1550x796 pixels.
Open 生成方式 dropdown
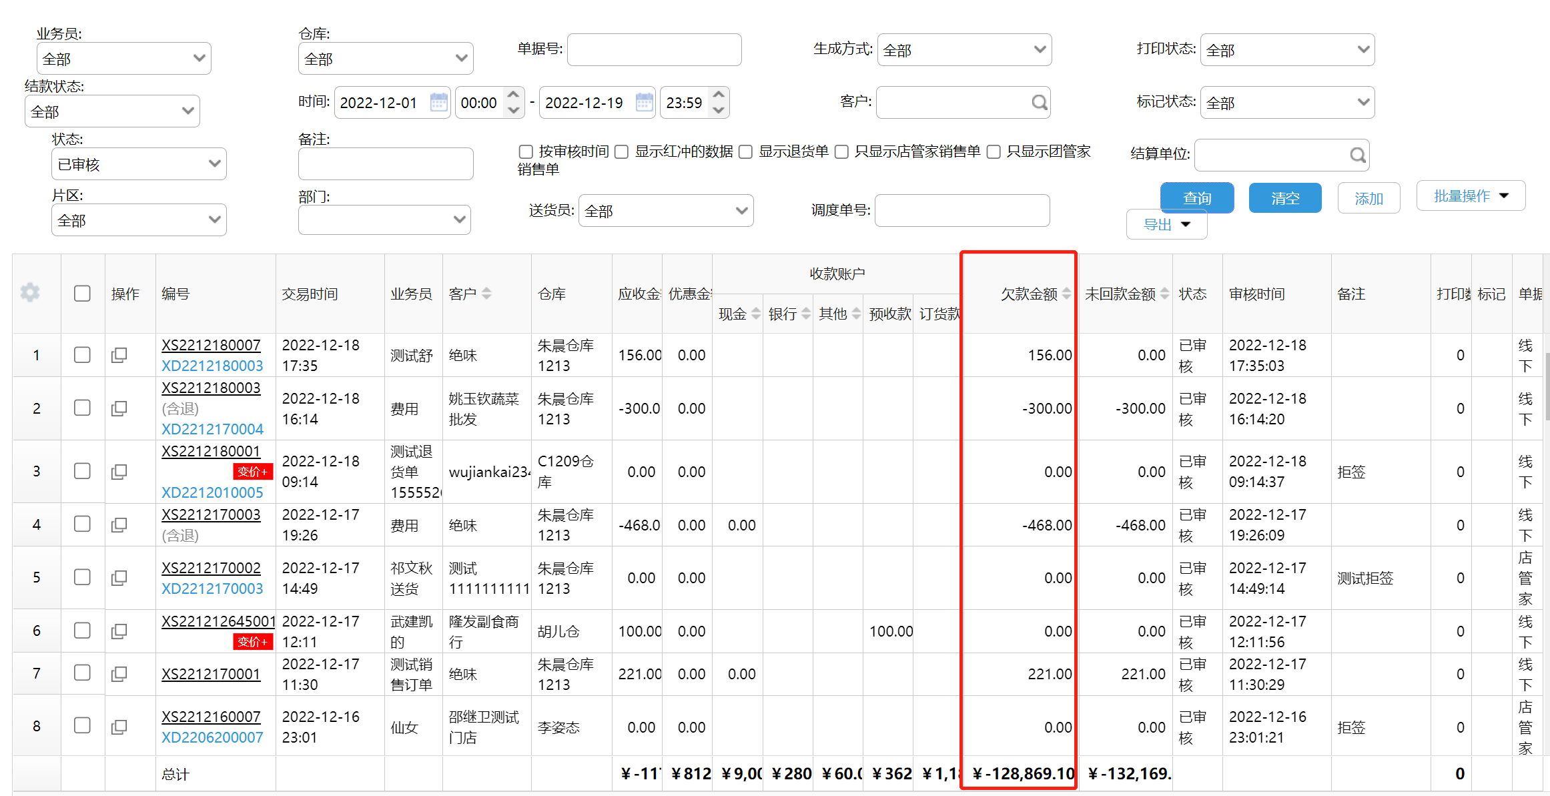click(965, 50)
